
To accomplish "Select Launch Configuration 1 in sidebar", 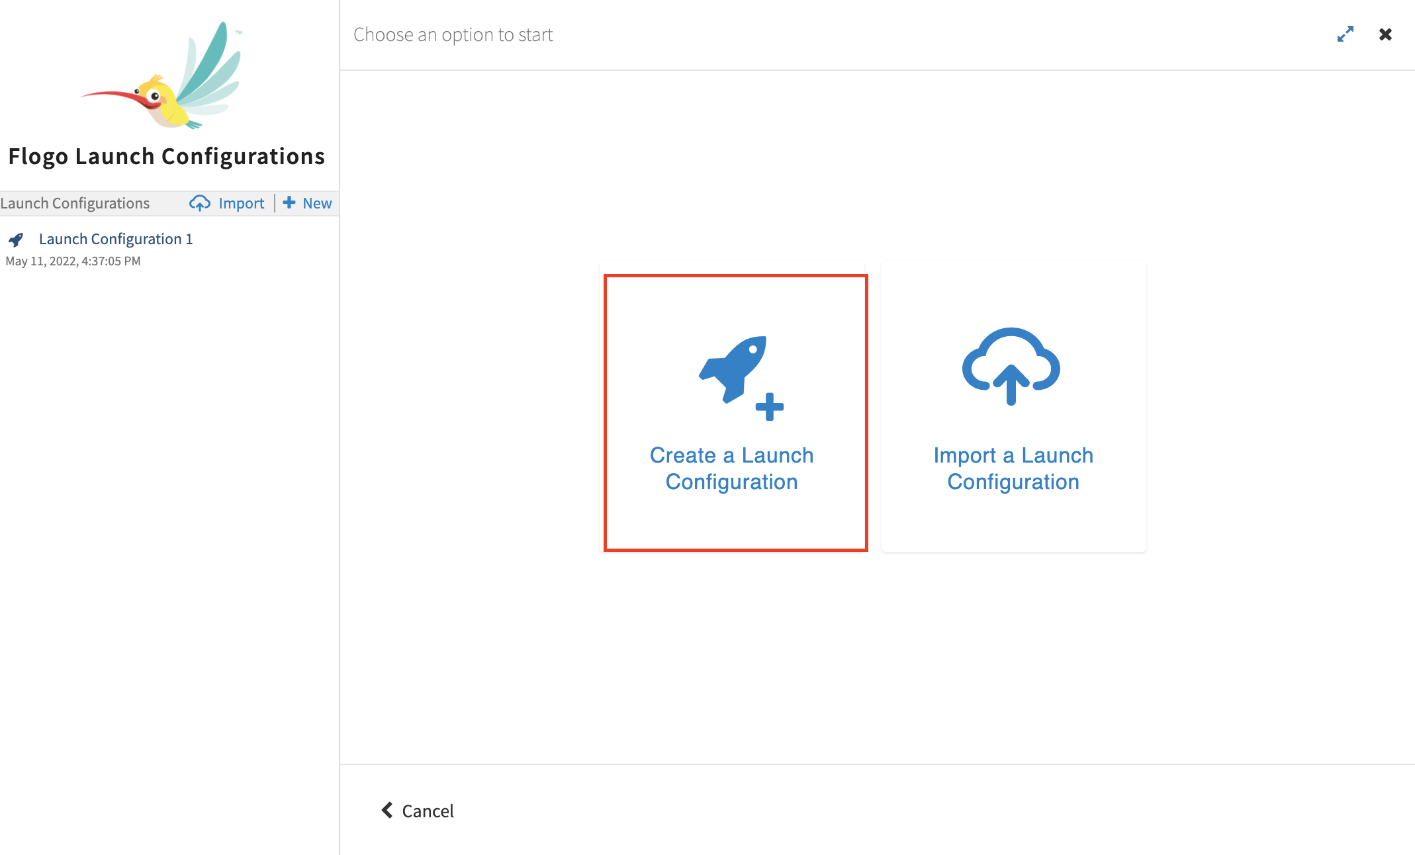I will [x=115, y=238].
